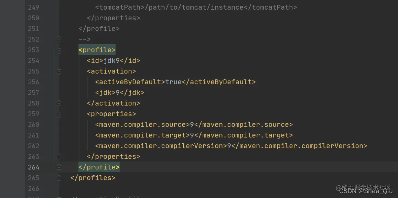
Task: Click the <maven.compiler.target> opening tag
Action: click(x=142, y=135)
